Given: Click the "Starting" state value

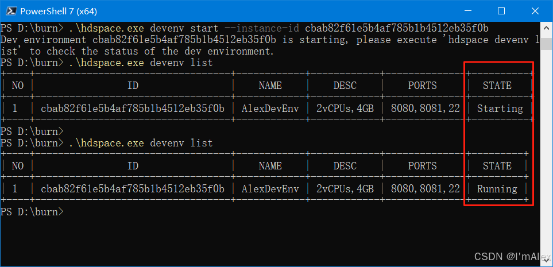Looking at the screenshot, I should [500, 109].
